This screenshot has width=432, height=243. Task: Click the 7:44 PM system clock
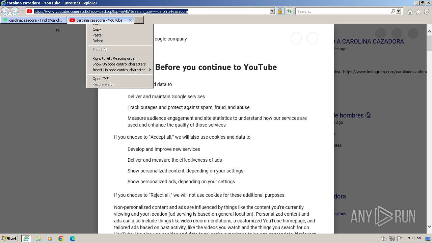pos(414,239)
